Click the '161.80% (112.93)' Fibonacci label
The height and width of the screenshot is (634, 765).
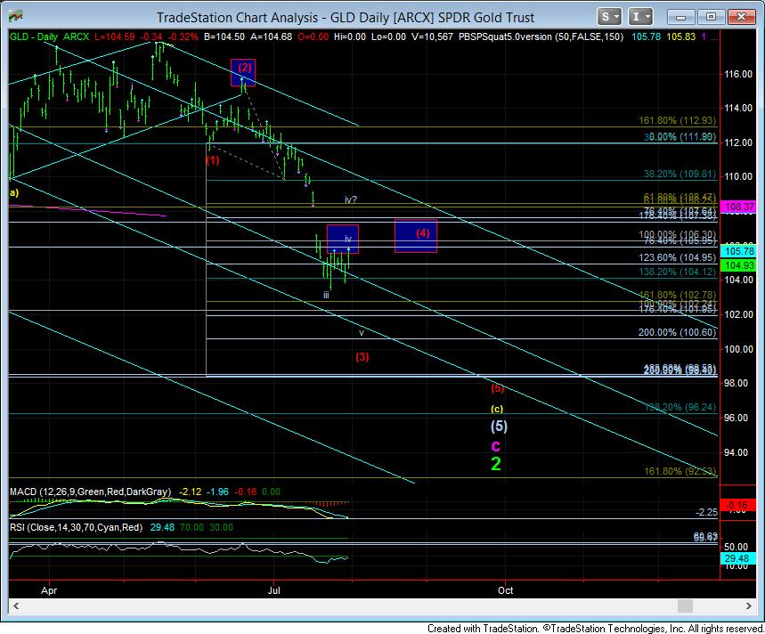click(678, 120)
